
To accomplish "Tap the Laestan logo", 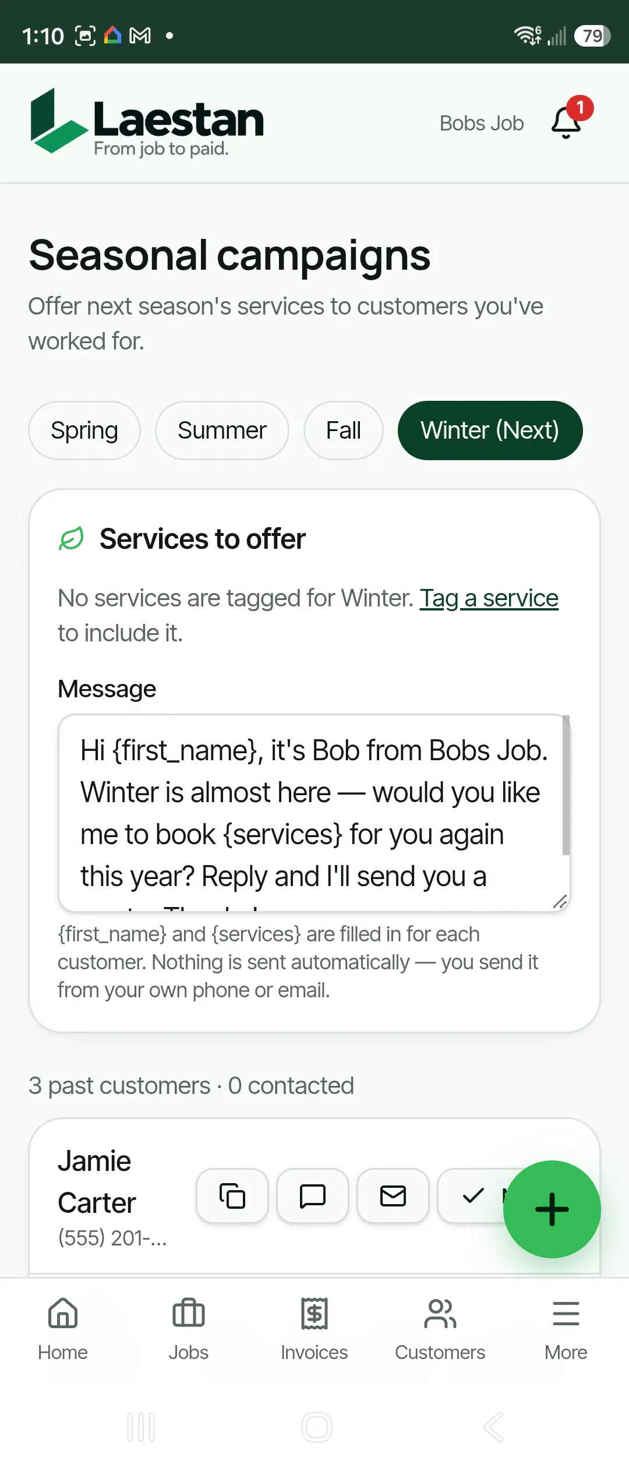I will pos(147,123).
